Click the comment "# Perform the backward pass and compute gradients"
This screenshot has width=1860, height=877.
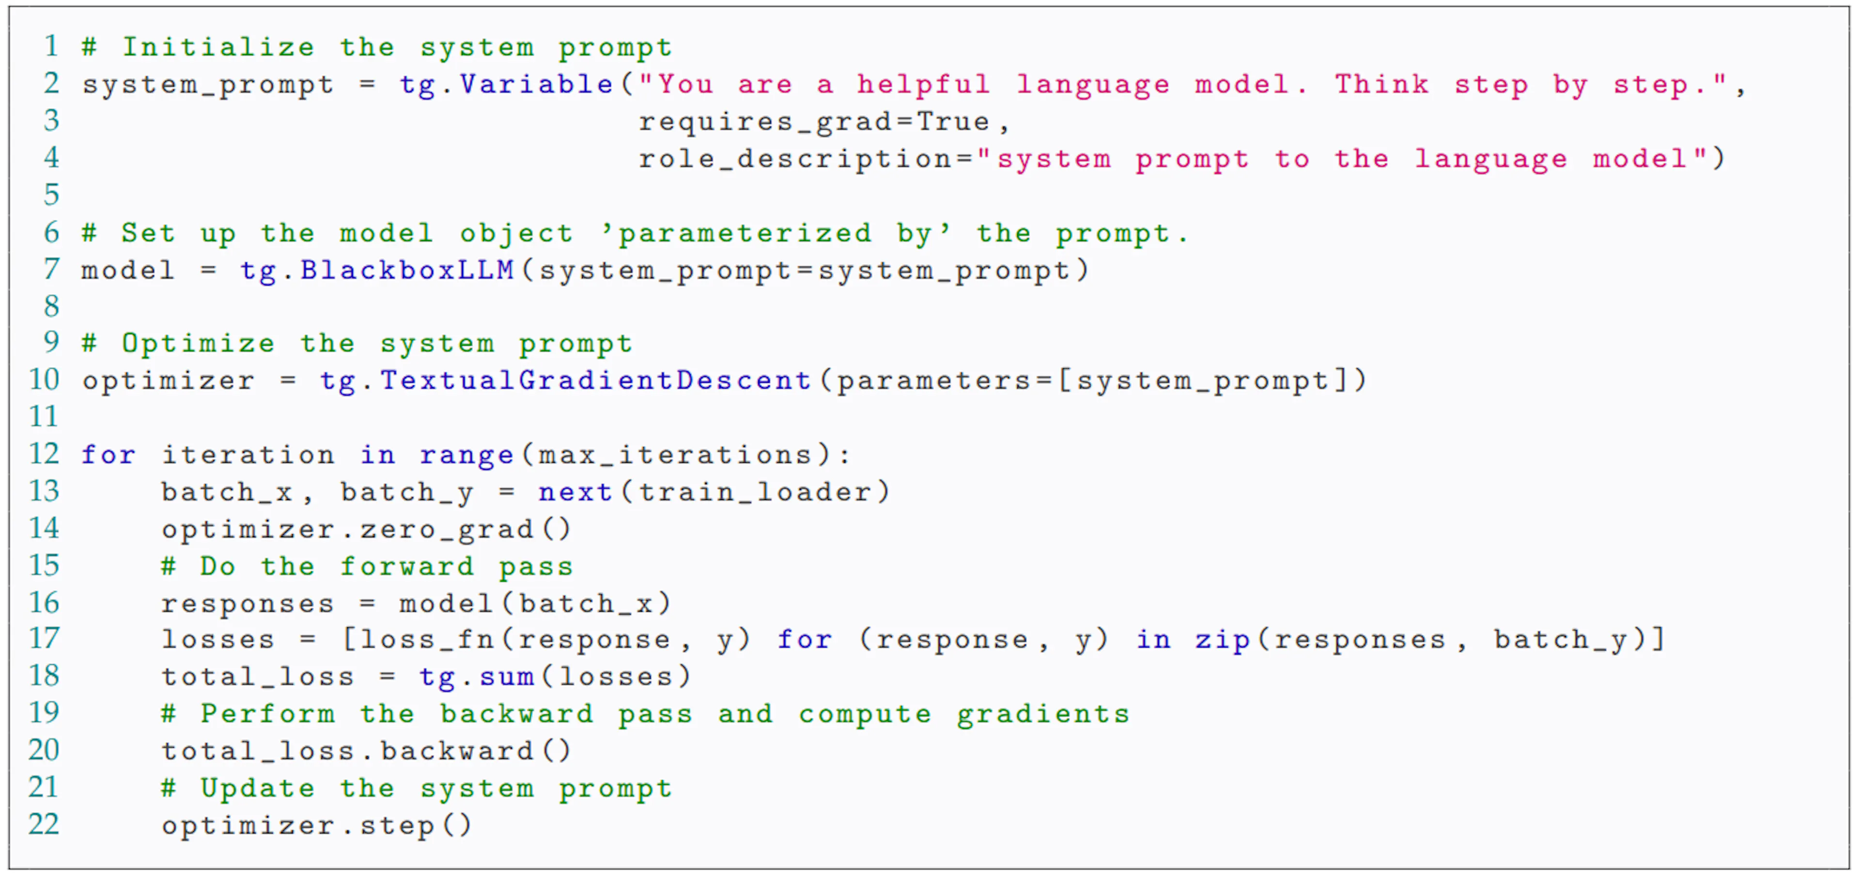click(646, 714)
